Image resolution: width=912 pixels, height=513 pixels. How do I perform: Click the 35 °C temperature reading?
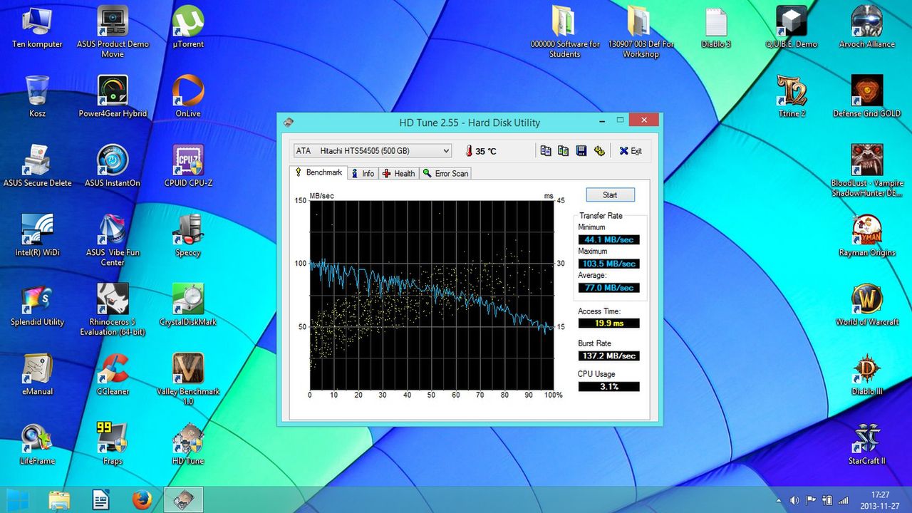click(481, 151)
